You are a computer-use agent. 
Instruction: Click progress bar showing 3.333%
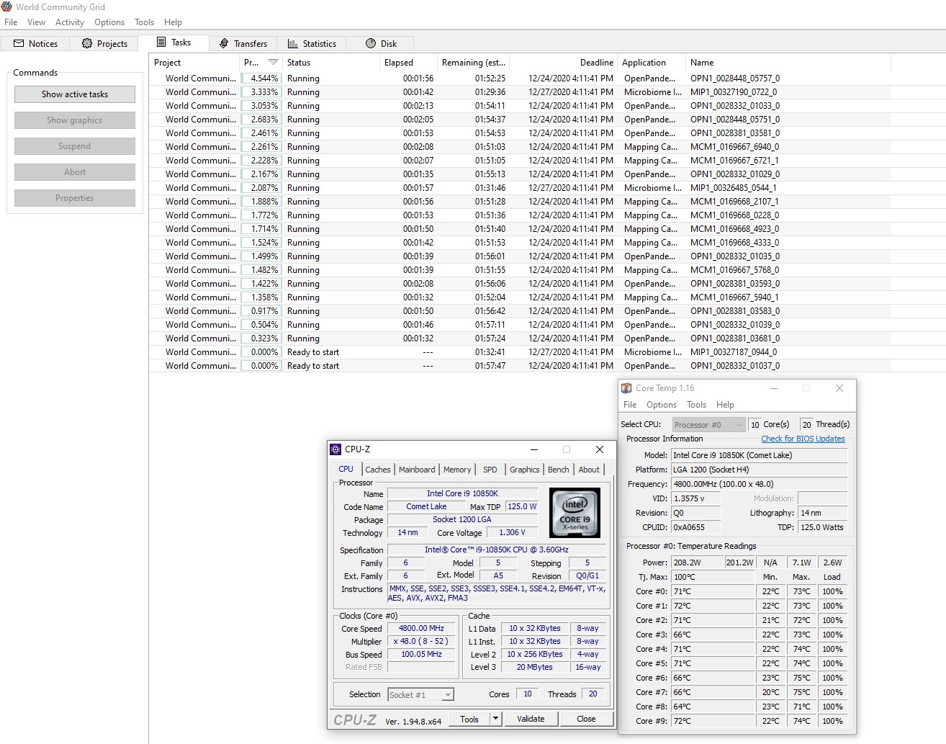point(261,92)
